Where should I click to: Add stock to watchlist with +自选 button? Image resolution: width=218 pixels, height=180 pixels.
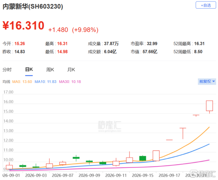point(206,5)
